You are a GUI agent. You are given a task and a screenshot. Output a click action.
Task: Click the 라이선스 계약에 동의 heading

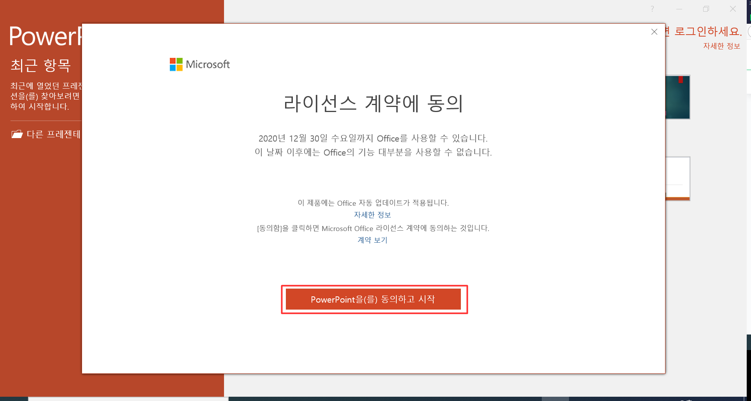point(373,103)
